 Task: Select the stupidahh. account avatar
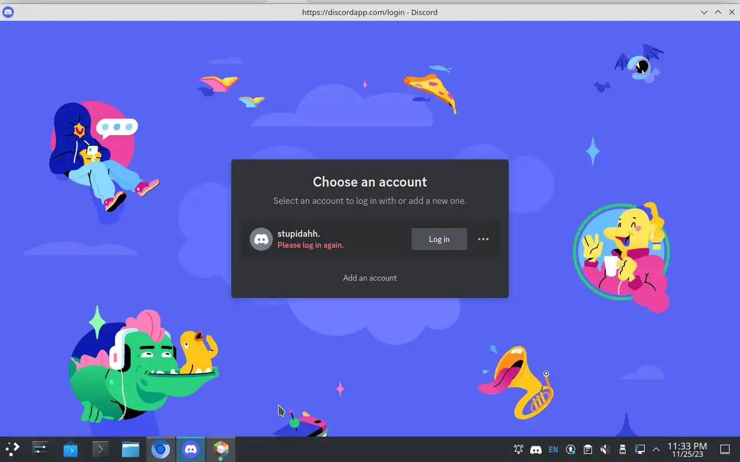261,239
